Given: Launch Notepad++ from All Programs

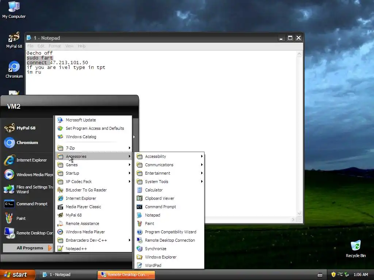Looking at the screenshot, I should pos(93,249).
